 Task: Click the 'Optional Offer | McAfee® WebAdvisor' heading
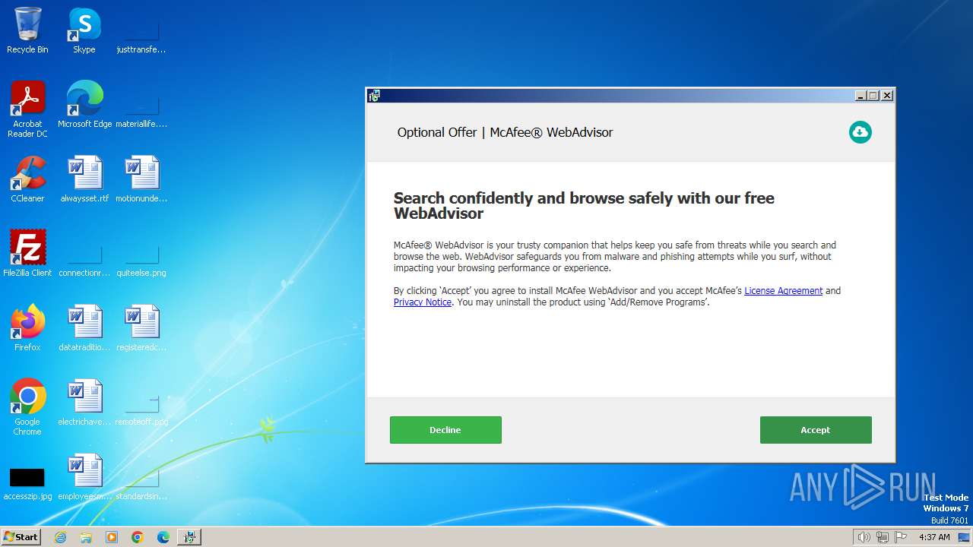click(x=505, y=132)
